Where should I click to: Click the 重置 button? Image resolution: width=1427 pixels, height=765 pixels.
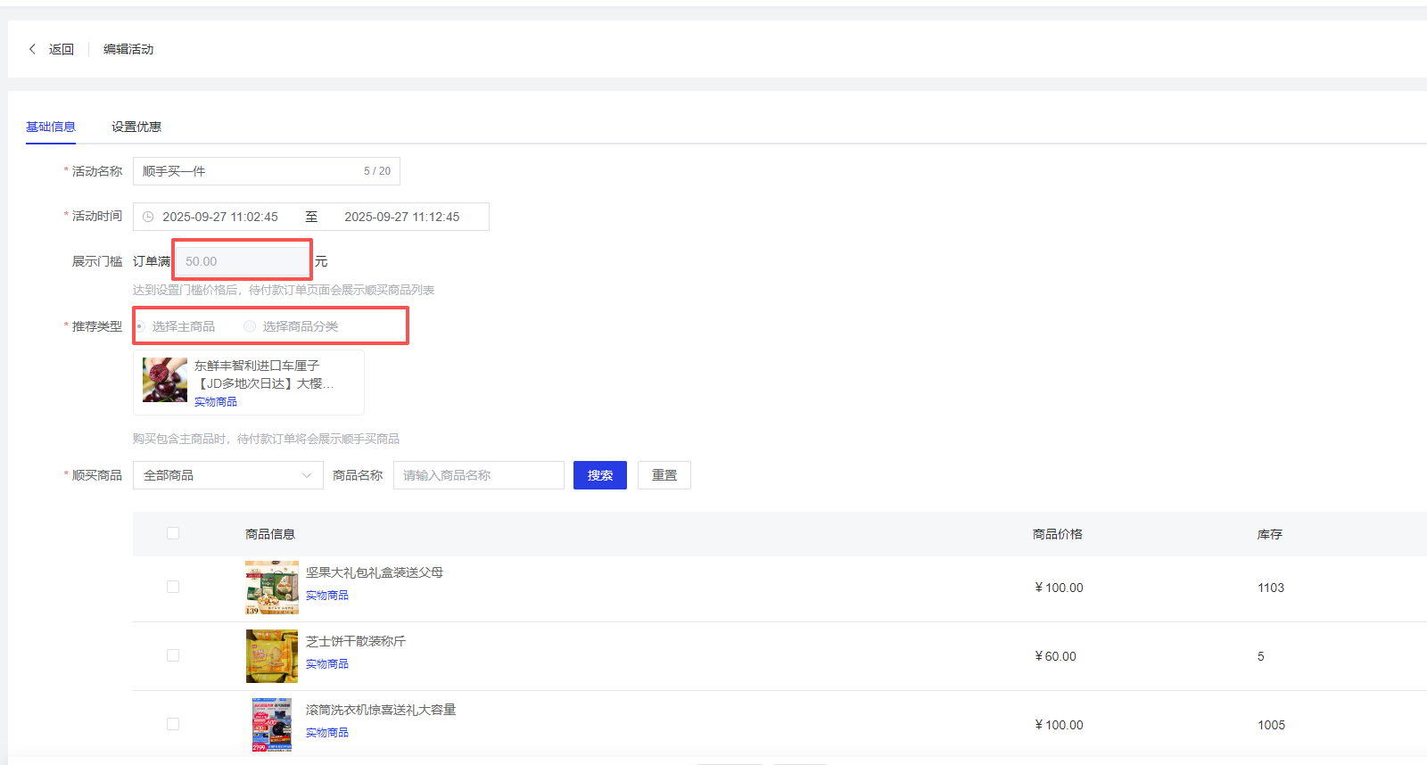(664, 475)
